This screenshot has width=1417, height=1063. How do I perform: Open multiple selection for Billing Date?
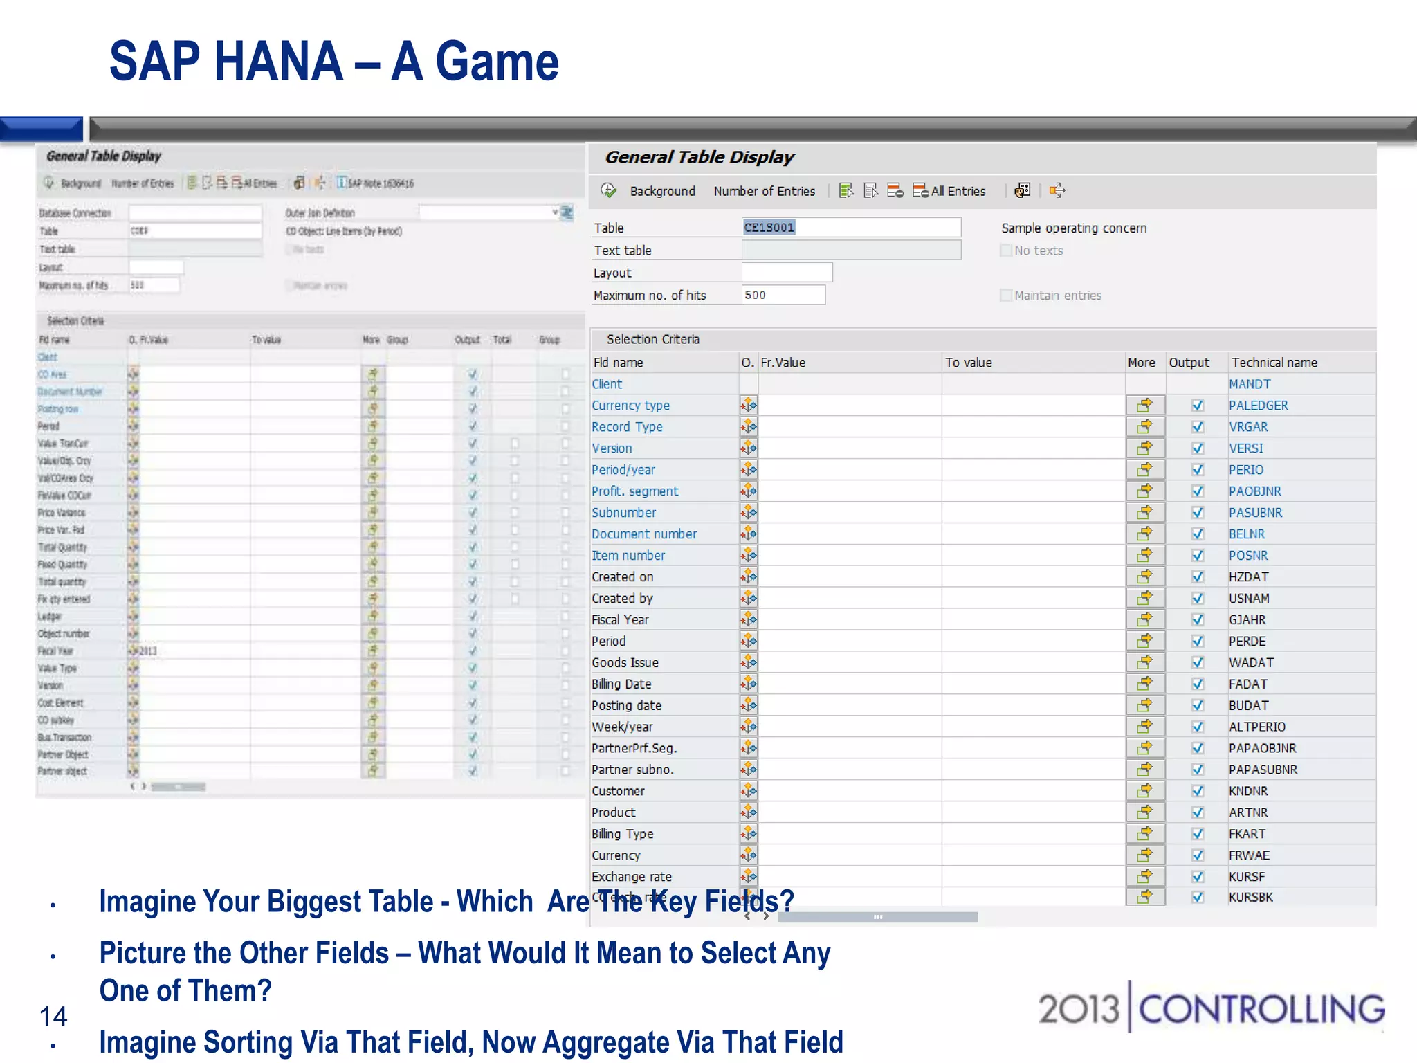[x=1145, y=684]
